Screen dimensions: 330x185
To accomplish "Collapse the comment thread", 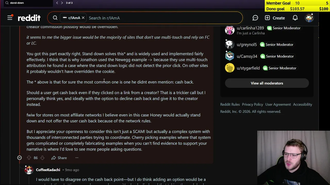I will (19, 158).
